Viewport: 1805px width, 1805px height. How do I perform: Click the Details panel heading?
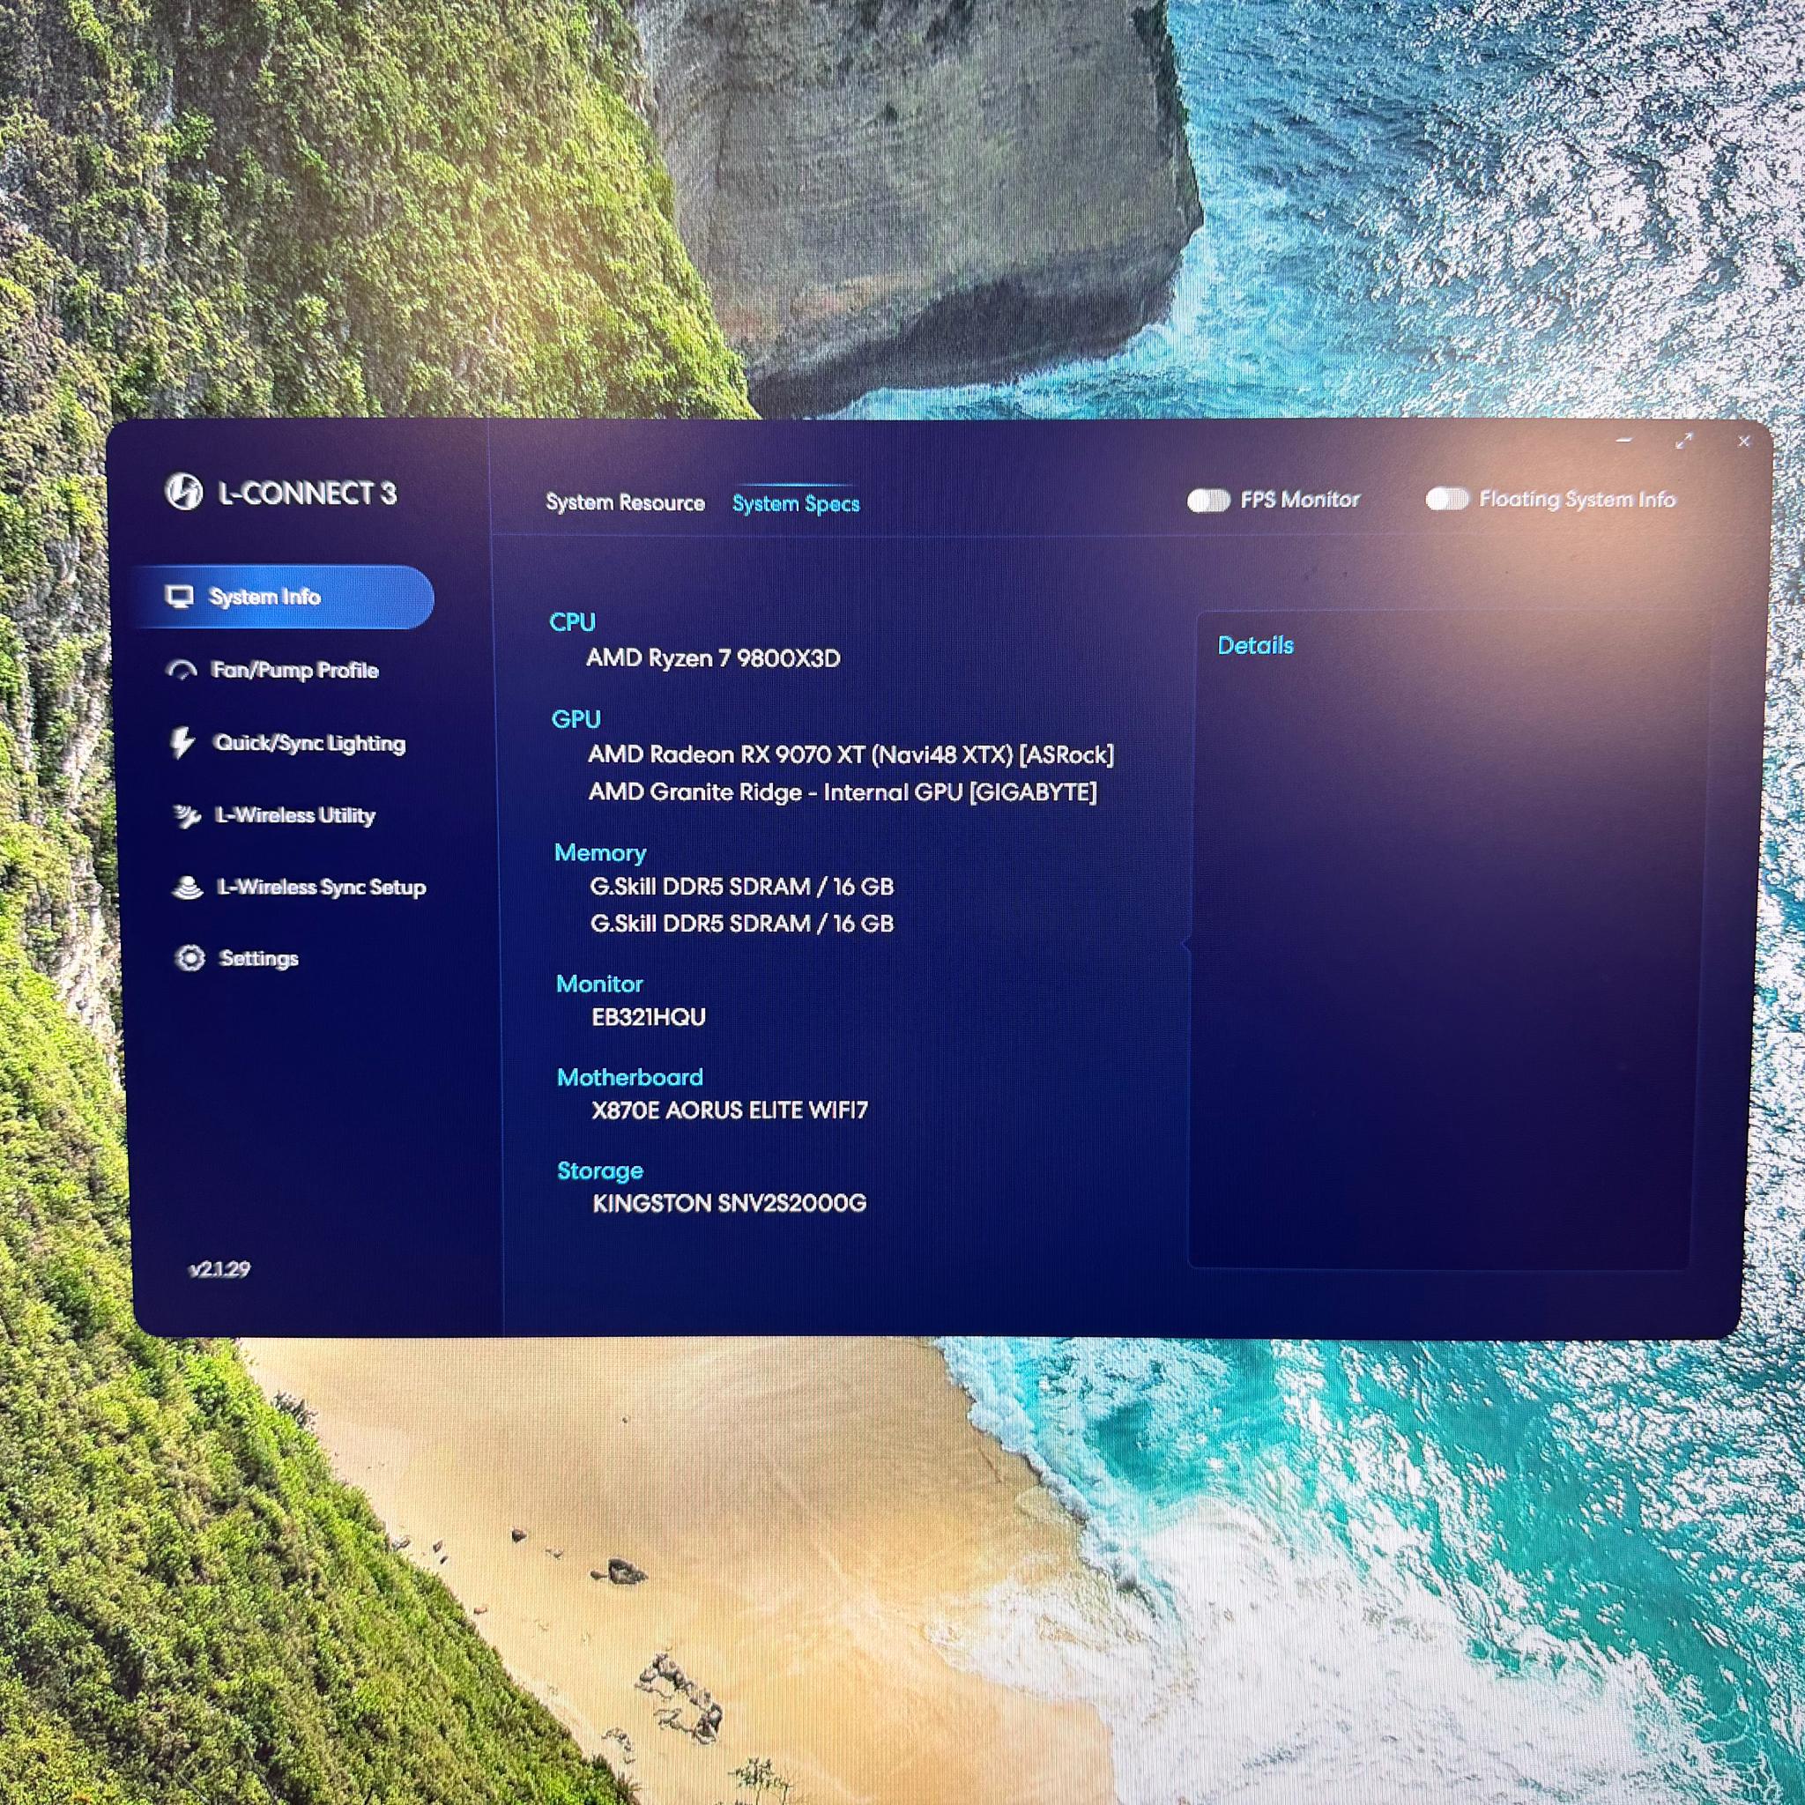point(1256,645)
